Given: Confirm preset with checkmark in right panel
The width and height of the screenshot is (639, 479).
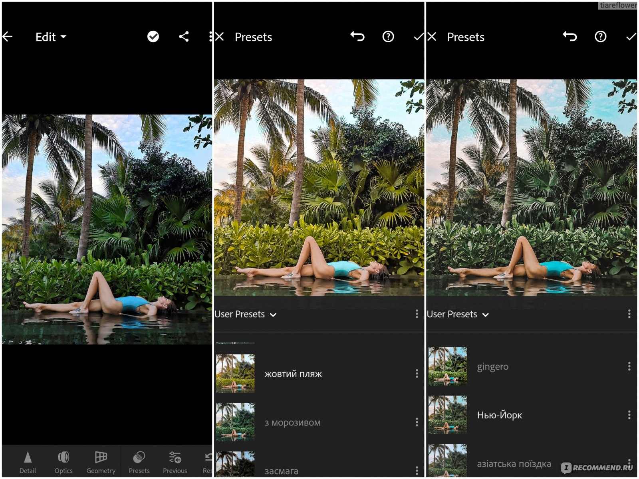Looking at the screenshot, I should (631, 37).
